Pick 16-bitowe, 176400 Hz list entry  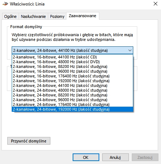pyautogui.click(x=72, y=76)
